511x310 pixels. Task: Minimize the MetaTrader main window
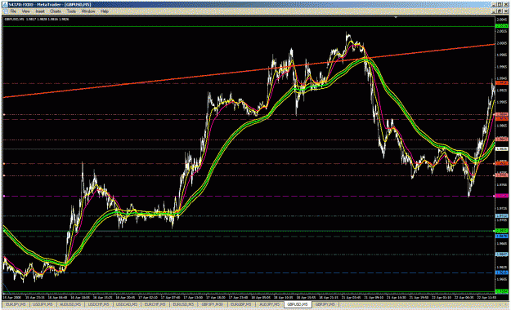(x=495, y=5)
